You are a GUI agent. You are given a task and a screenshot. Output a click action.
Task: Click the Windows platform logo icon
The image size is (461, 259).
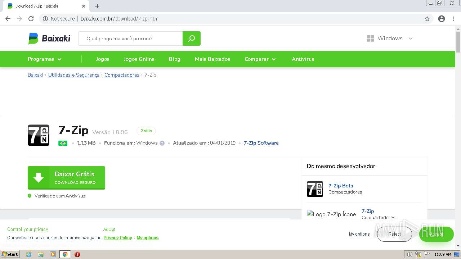coord(370,38)
